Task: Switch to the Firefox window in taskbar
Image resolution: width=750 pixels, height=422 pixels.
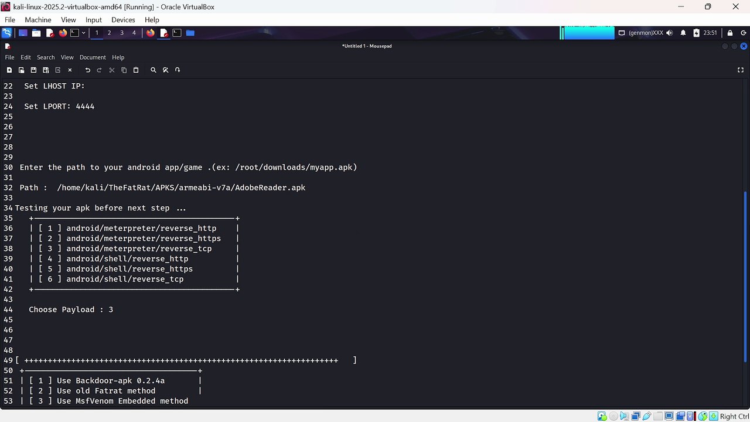Action: 151,33
